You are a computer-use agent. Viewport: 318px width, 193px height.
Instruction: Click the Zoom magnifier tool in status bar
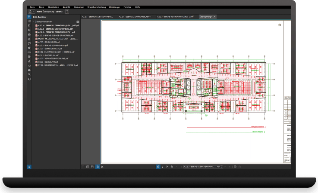(x=172, y=167)
